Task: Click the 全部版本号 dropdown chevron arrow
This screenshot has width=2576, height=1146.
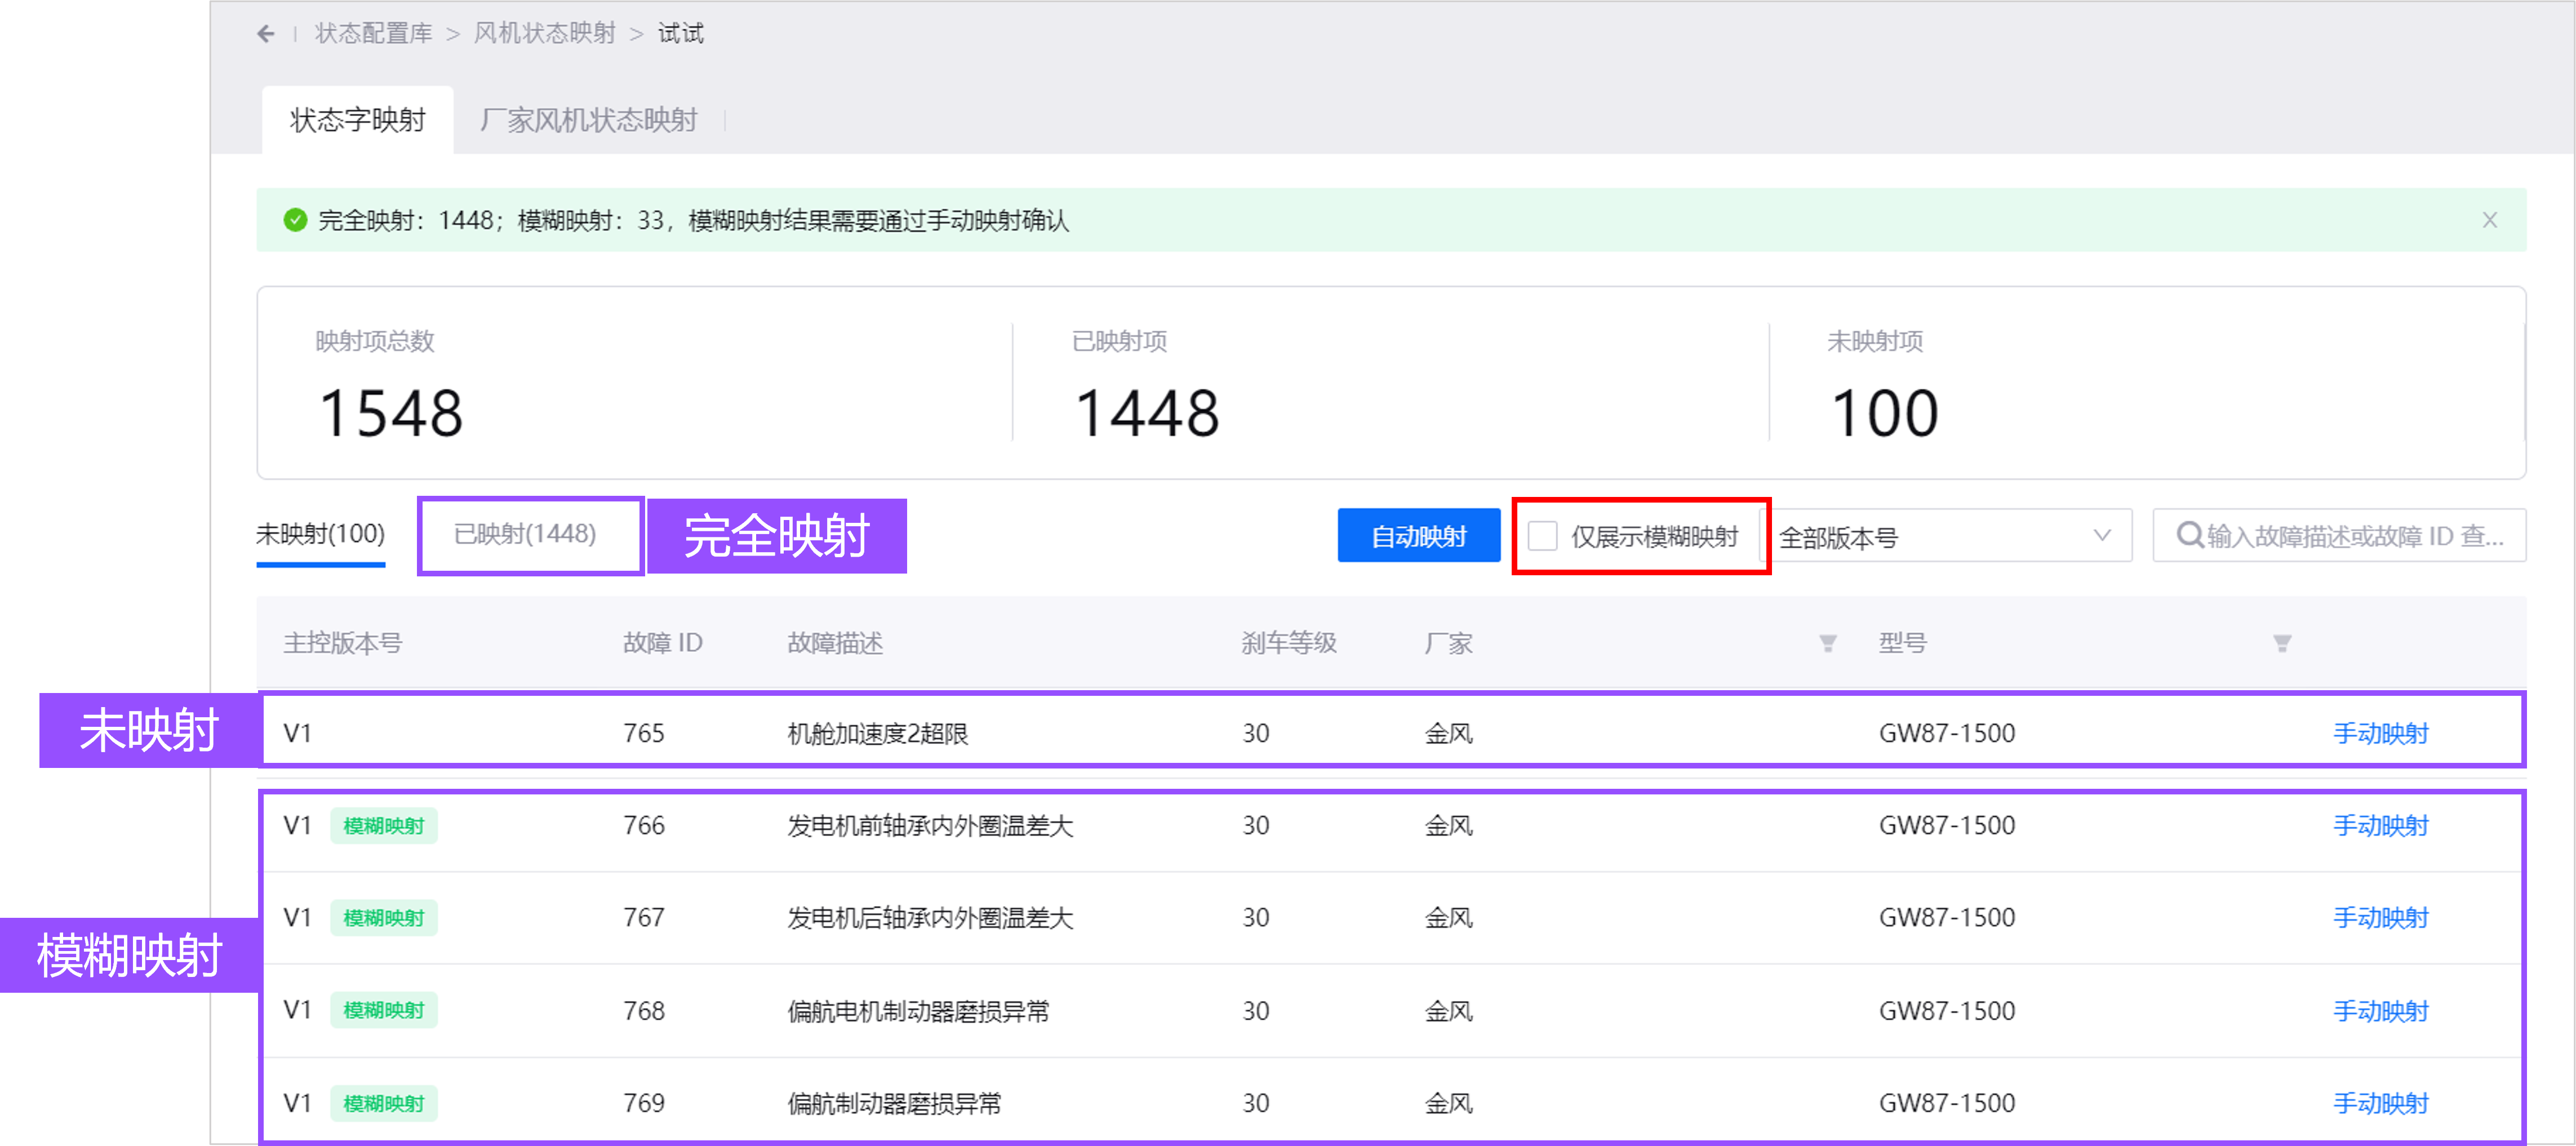Action: (2102, 536)
